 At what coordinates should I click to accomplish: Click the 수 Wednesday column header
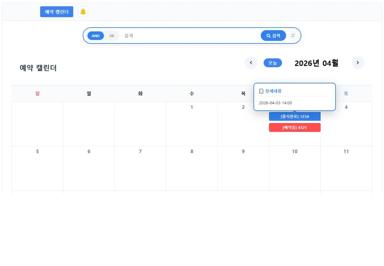[x=192, y=93]
